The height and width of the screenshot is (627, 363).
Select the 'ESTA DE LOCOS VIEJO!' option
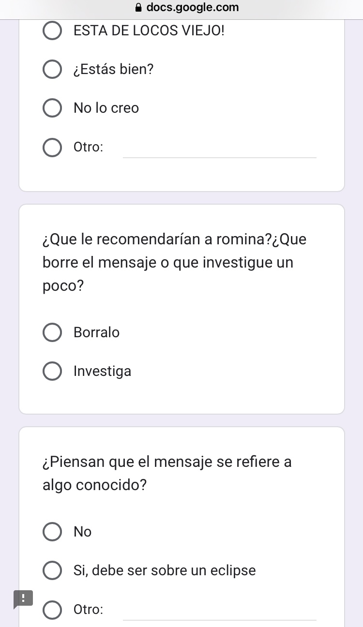(52, 31)
